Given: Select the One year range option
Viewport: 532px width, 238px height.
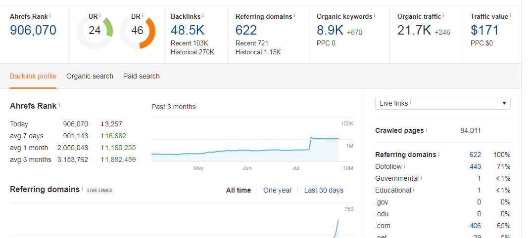Looking at the screenshot, I should click(x=277, y=190).
